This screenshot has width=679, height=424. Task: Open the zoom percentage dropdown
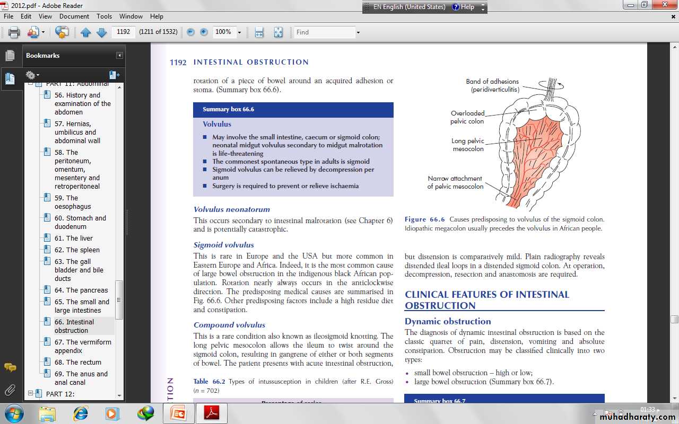click(x=239, y=32)
